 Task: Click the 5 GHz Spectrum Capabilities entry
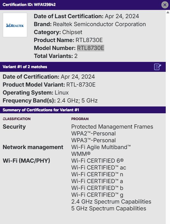pyautogui.click(x=109, y=208)
